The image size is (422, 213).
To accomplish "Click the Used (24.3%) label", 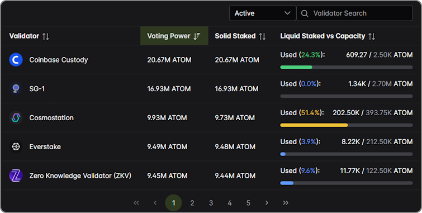I will tap(302, 55).
